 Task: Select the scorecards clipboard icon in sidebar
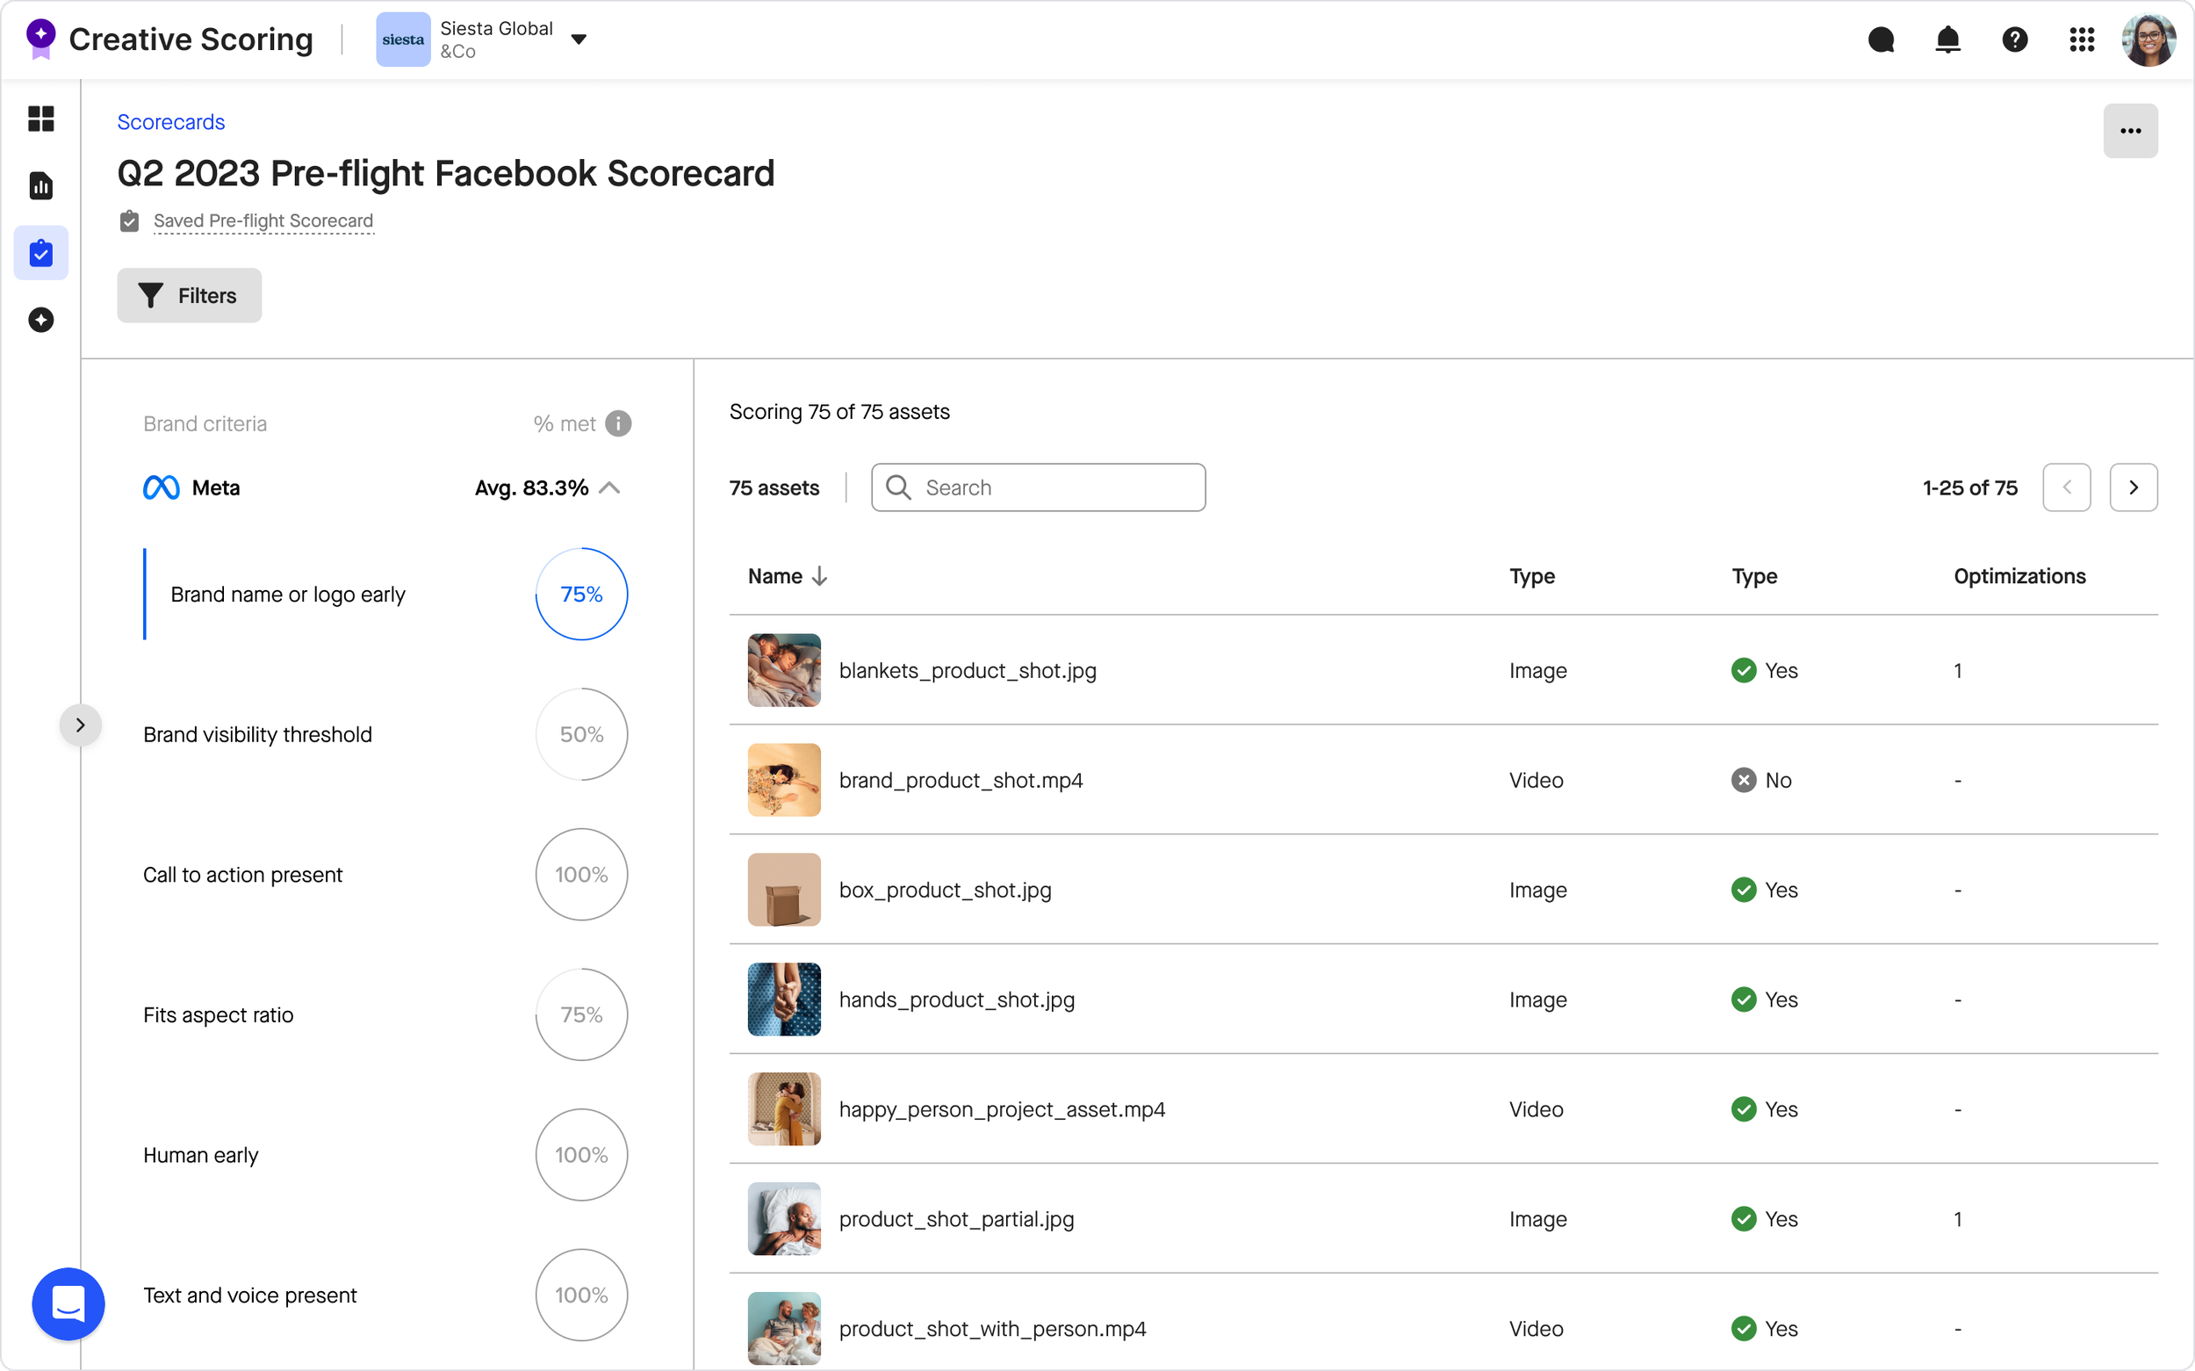pos(40,253)
